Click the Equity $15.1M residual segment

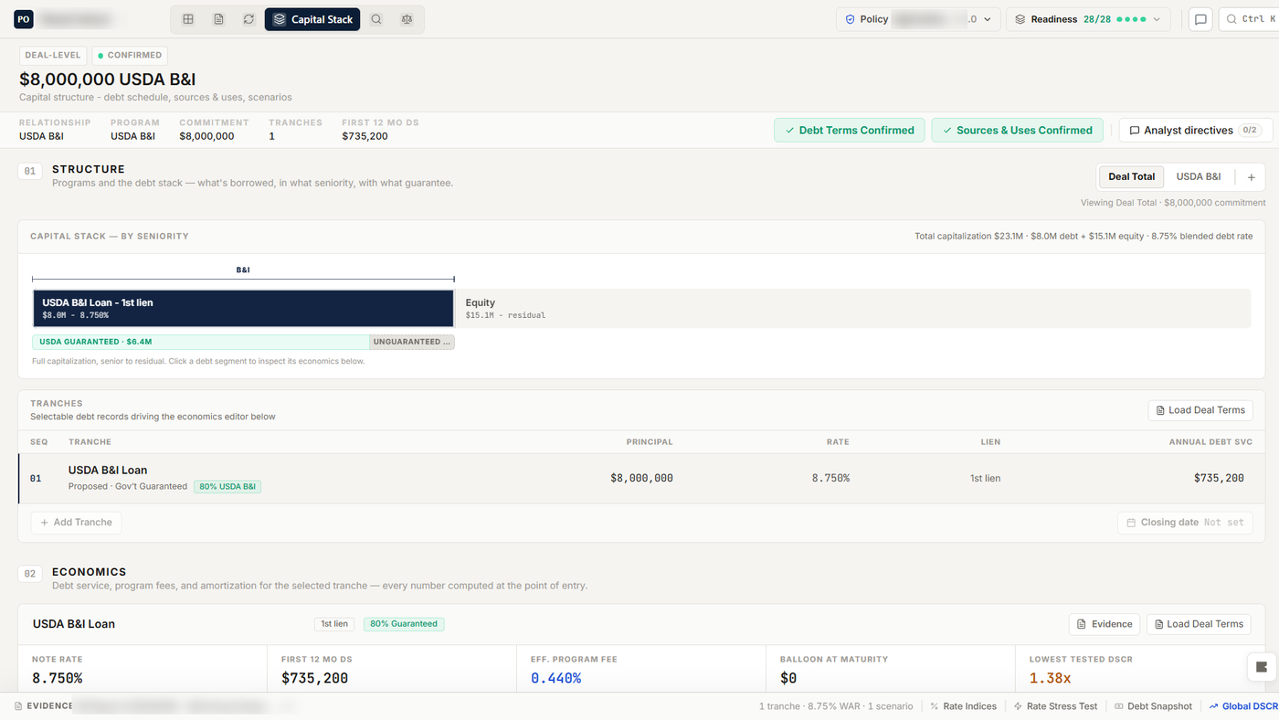click(x=852, y=309)
